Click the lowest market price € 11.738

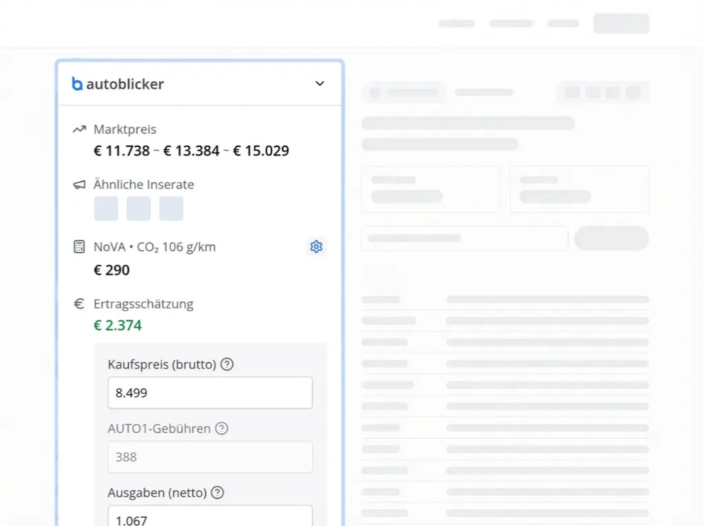click(x=122, y=151)
